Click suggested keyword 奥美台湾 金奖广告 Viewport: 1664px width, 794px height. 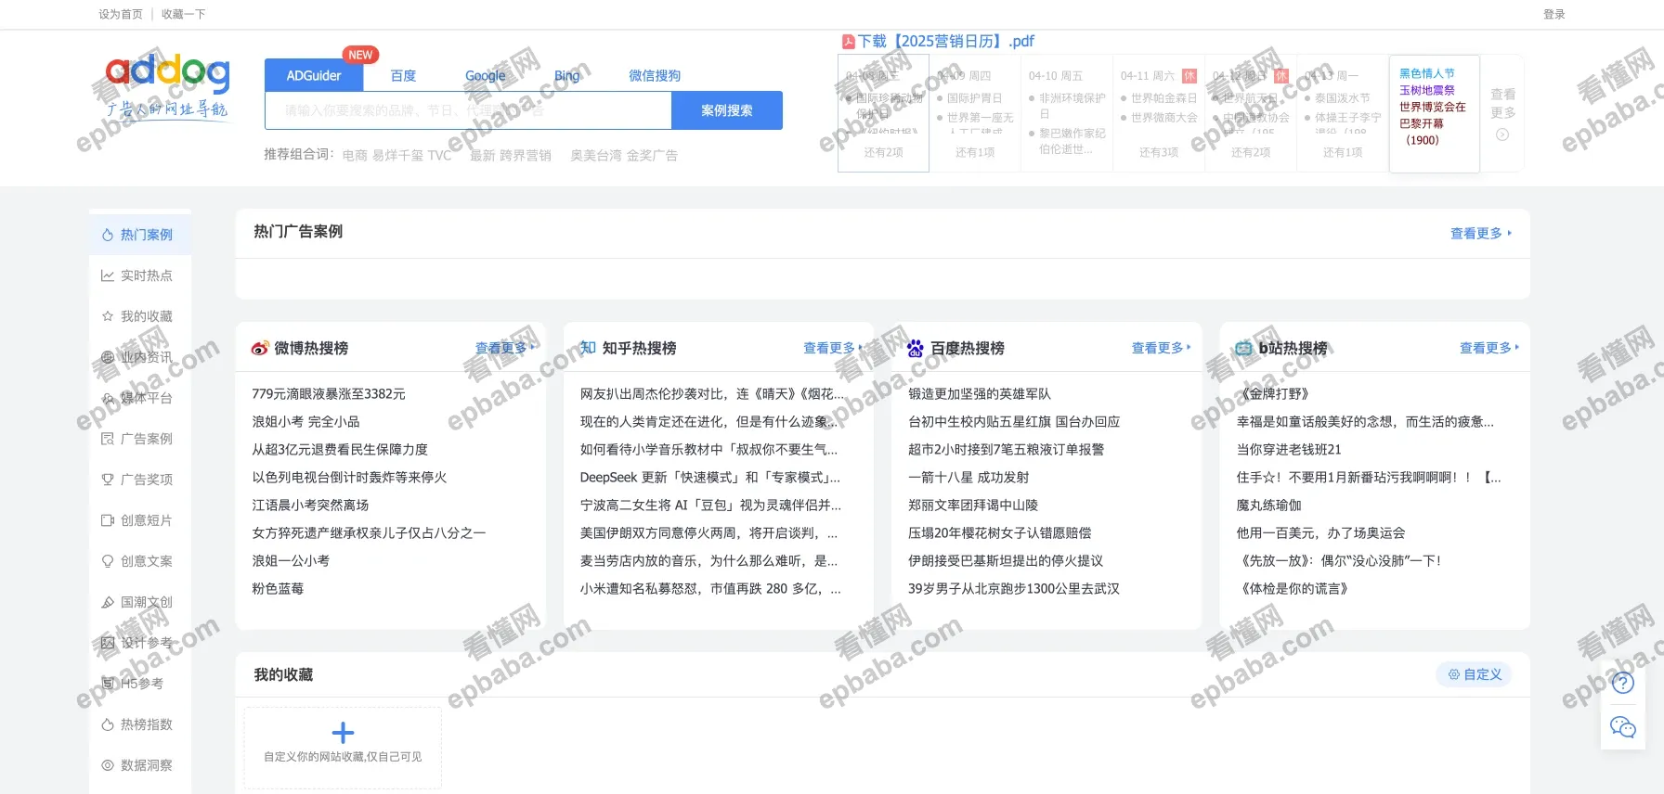click(624, 155)
